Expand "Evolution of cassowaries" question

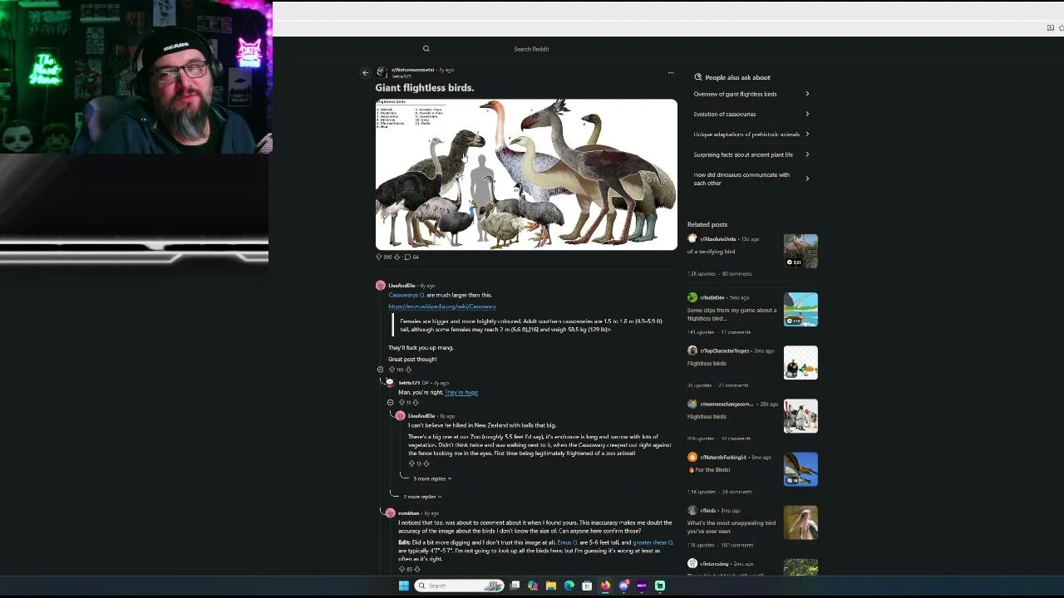(x=751, y=114)
